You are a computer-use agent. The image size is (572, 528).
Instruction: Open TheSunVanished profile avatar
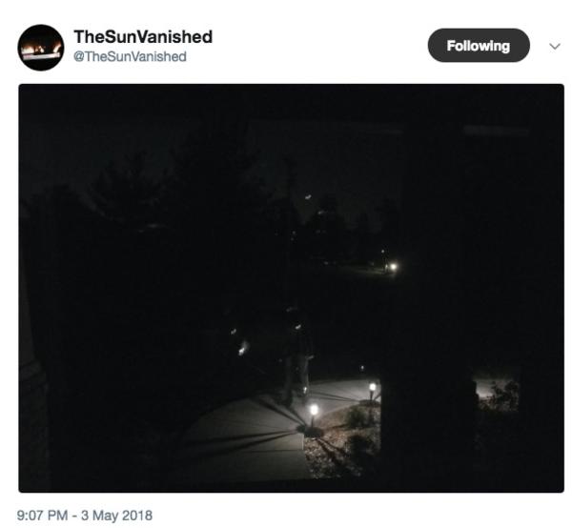click(x=41, y=48)
